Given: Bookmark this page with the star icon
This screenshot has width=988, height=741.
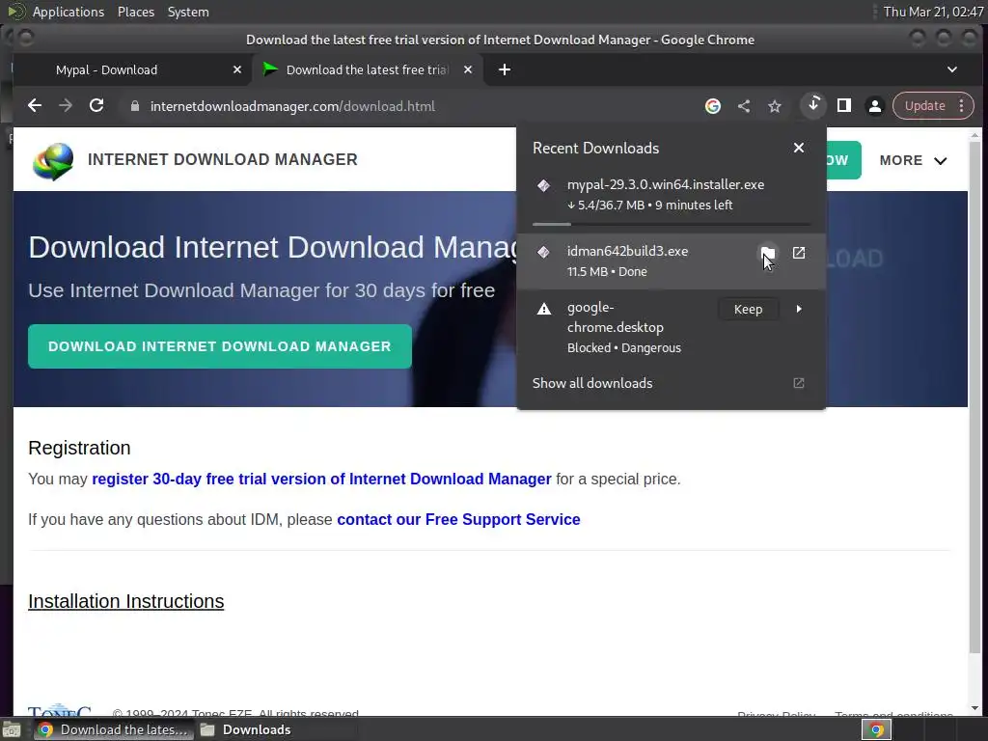Looking at the screenshot, I should click(x=775, y=106).
